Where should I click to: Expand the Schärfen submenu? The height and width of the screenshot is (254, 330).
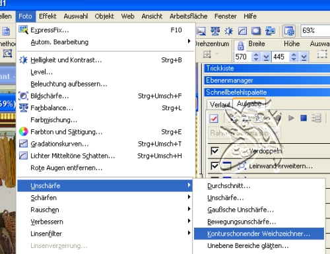pos(105,198)
